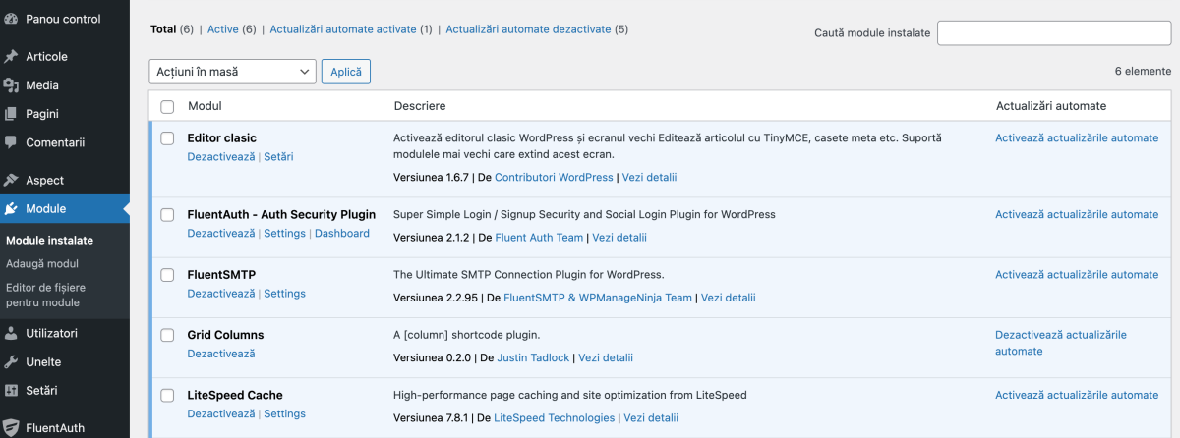Open FluentAuth Settings link
1180x438 pixels.
tap(284, 233)
